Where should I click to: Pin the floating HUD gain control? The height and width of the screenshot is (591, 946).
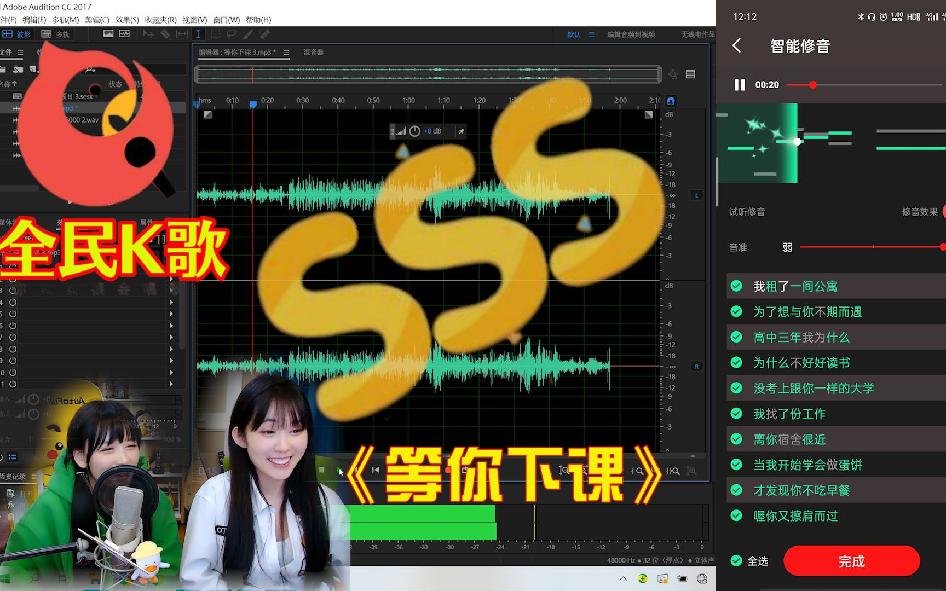[x=461, y=131]
